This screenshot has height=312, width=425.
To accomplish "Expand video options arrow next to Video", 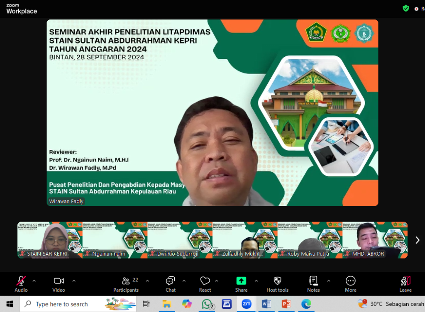I will point(74,281).
